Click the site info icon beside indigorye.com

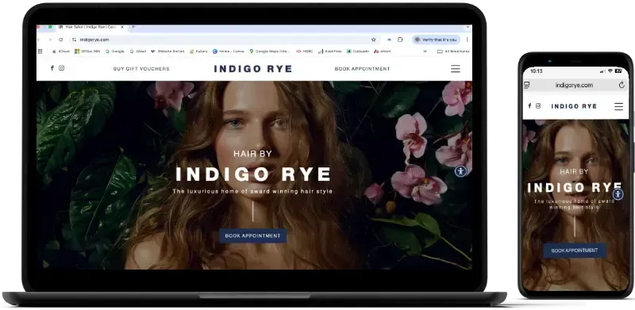74,40
